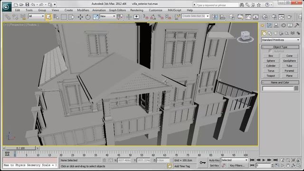The width and height of the screenshot is (304, 171).
Task: Open the Mini Curve Editor beside the timeline
Action: 7,154
